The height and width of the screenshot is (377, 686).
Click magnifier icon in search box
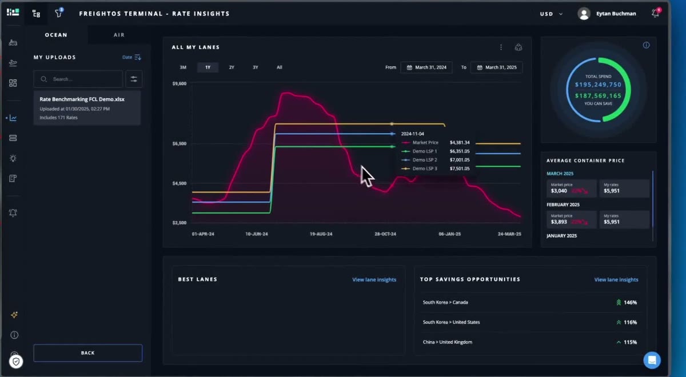[44, 79]
